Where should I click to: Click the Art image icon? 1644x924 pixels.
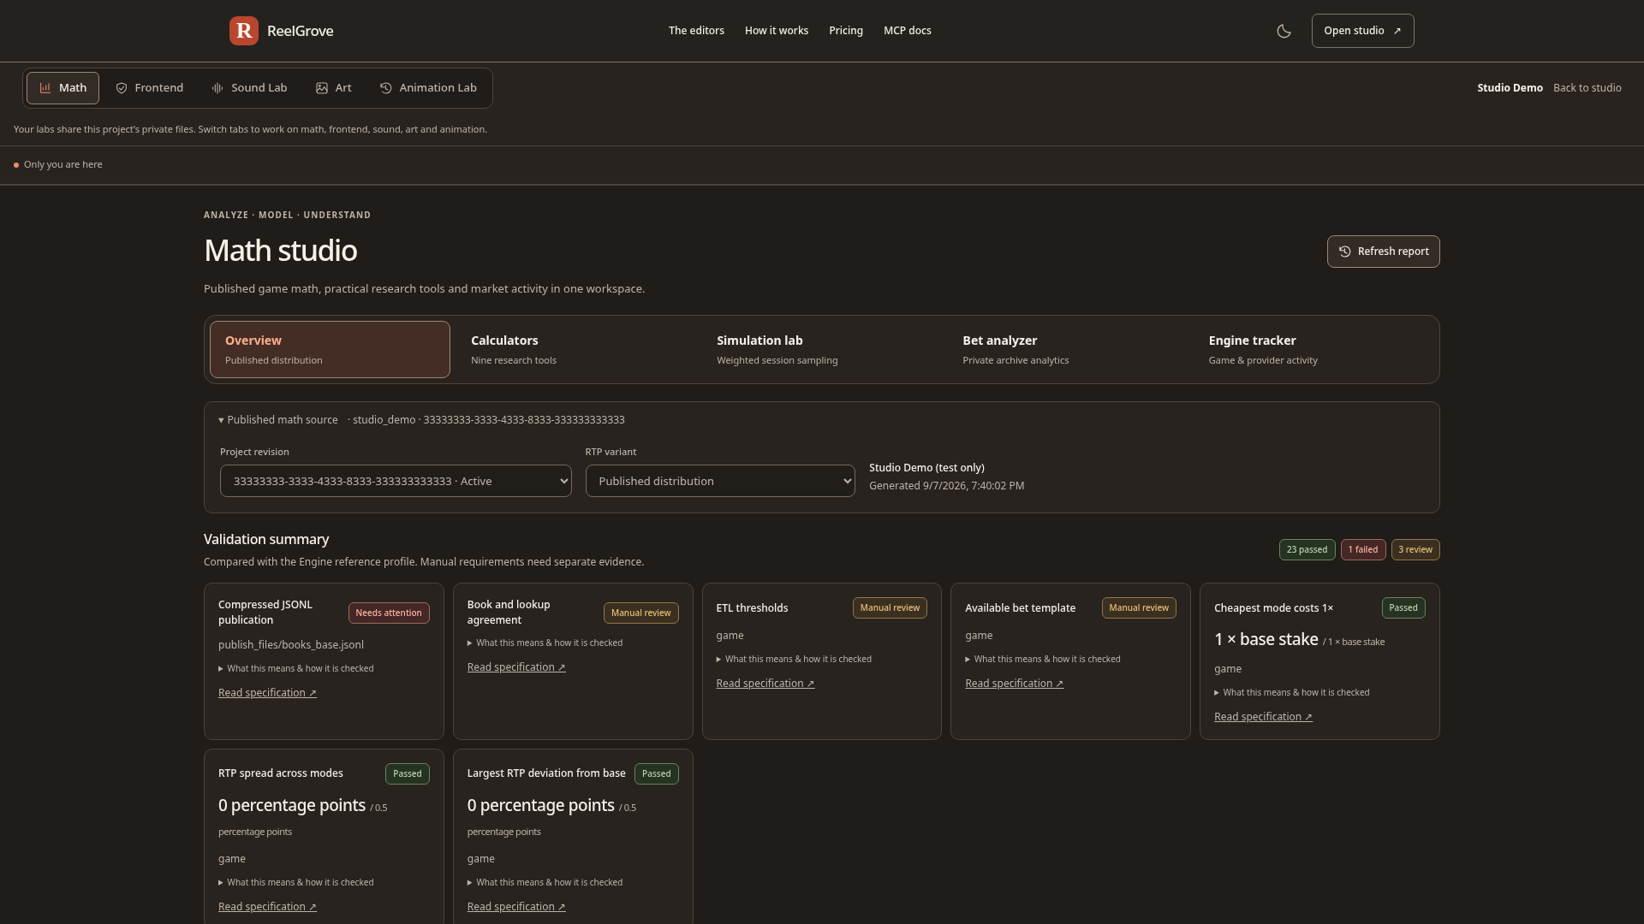[322, 88]
